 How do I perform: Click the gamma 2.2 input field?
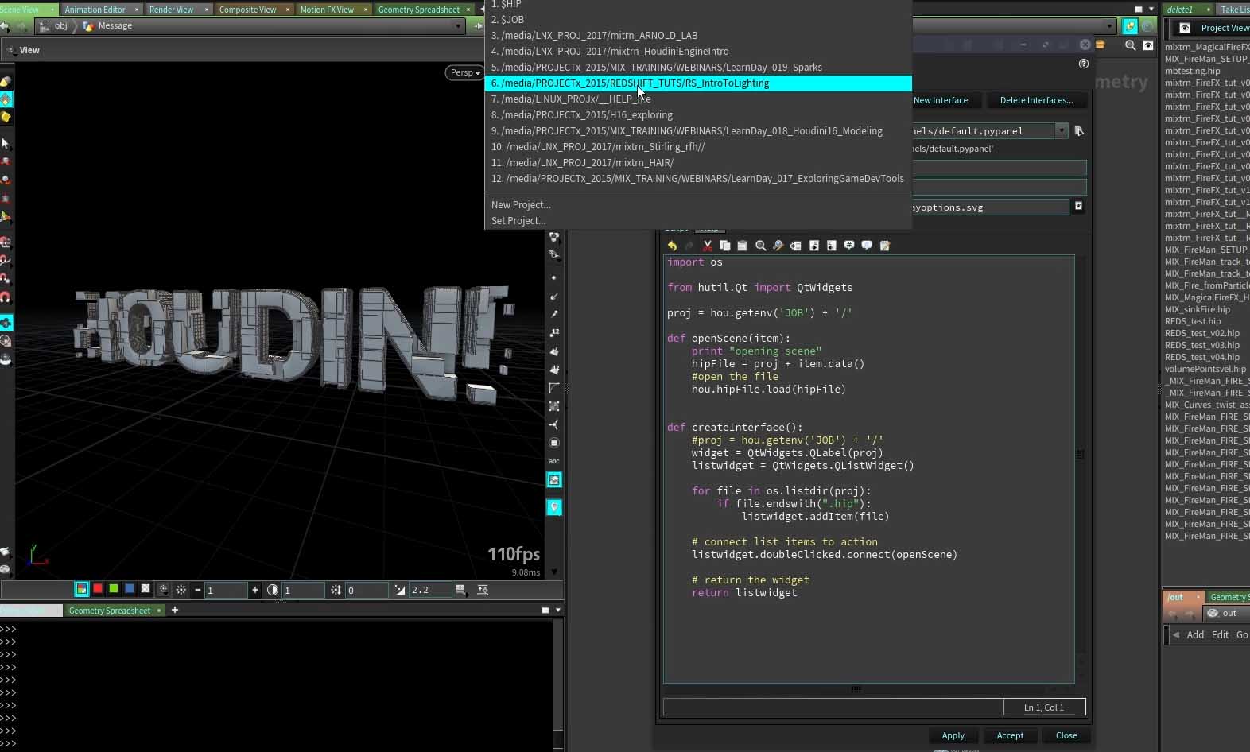429,590
